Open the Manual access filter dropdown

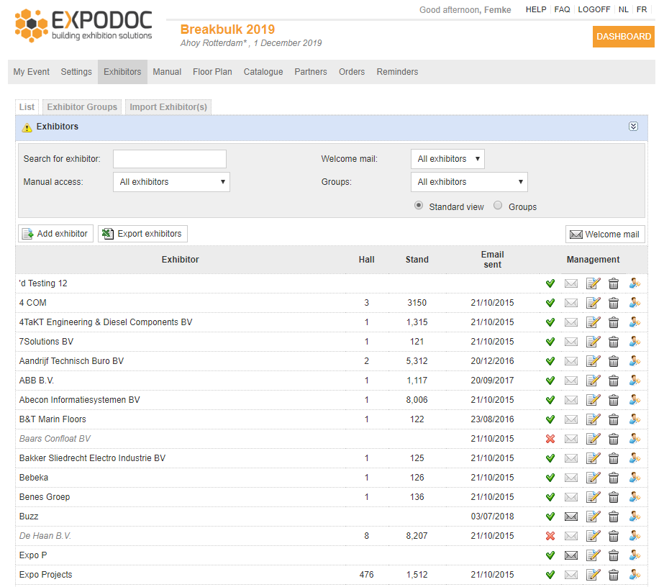click(171, 182)
